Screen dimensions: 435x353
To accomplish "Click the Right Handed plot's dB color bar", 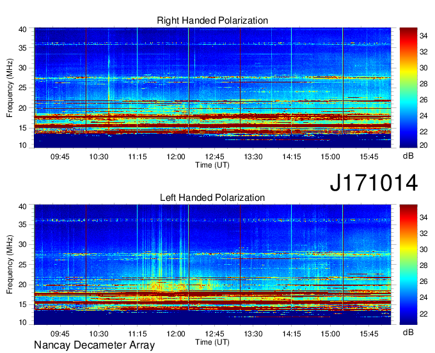I will point(408,88).
